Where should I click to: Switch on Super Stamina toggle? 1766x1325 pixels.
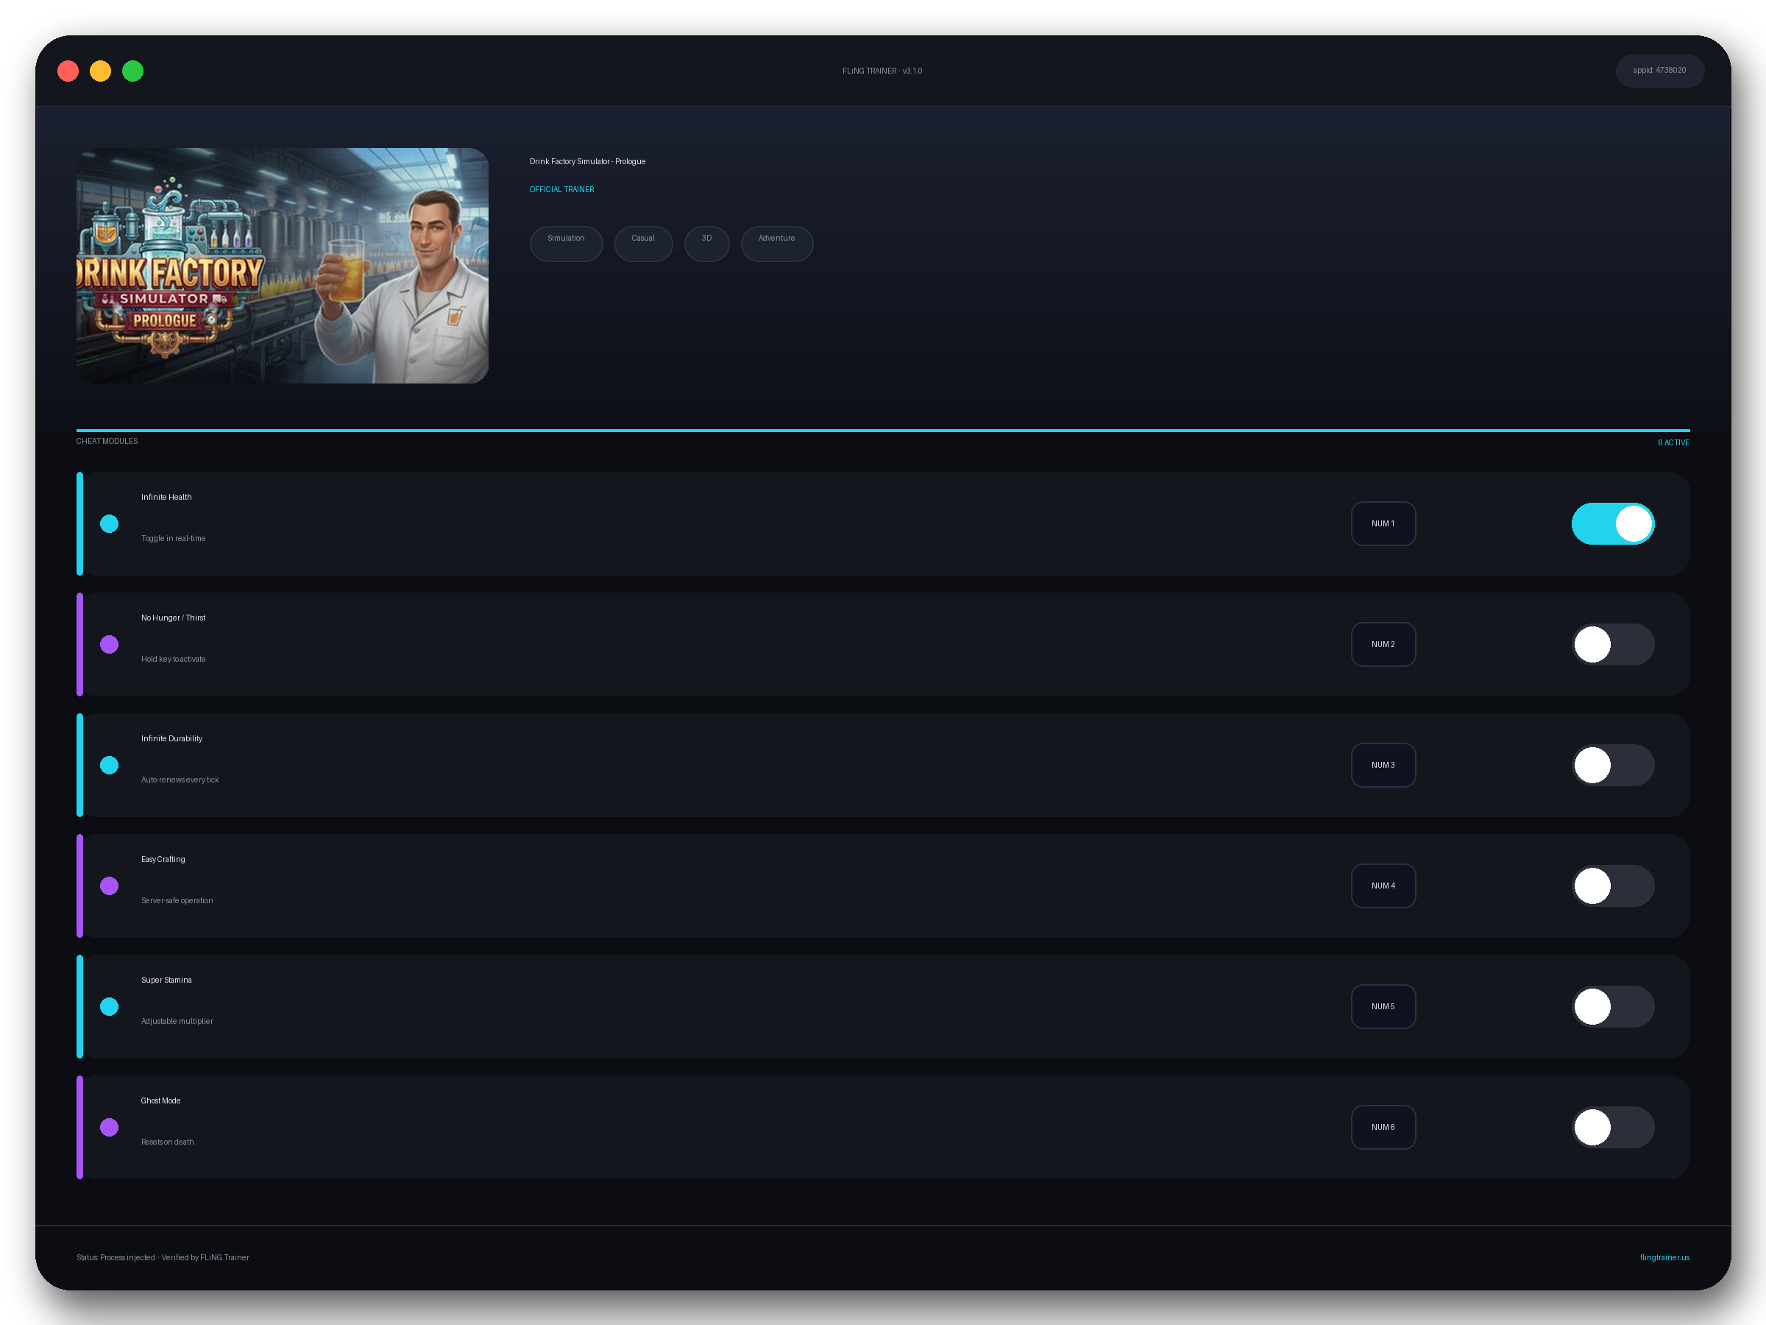(x=1613, y=1006)
